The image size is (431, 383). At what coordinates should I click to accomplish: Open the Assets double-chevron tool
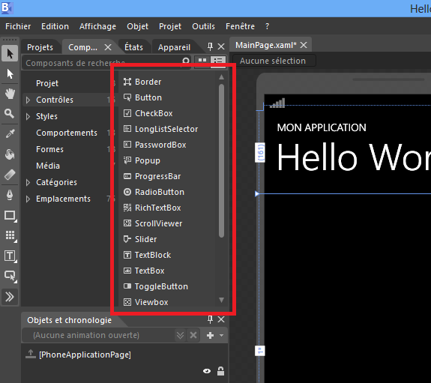(x=10, y=297)
